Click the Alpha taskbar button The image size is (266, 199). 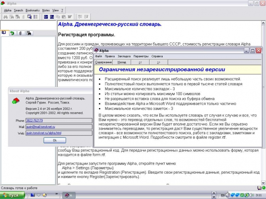pos(69,195)
